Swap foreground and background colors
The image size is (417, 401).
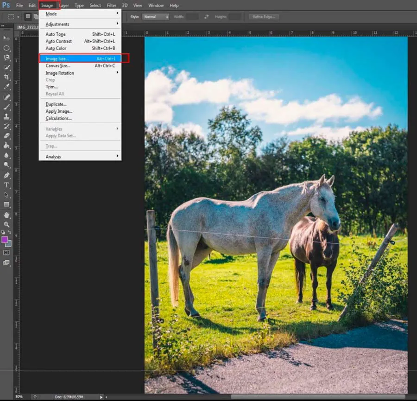click(x=10, y=233)
